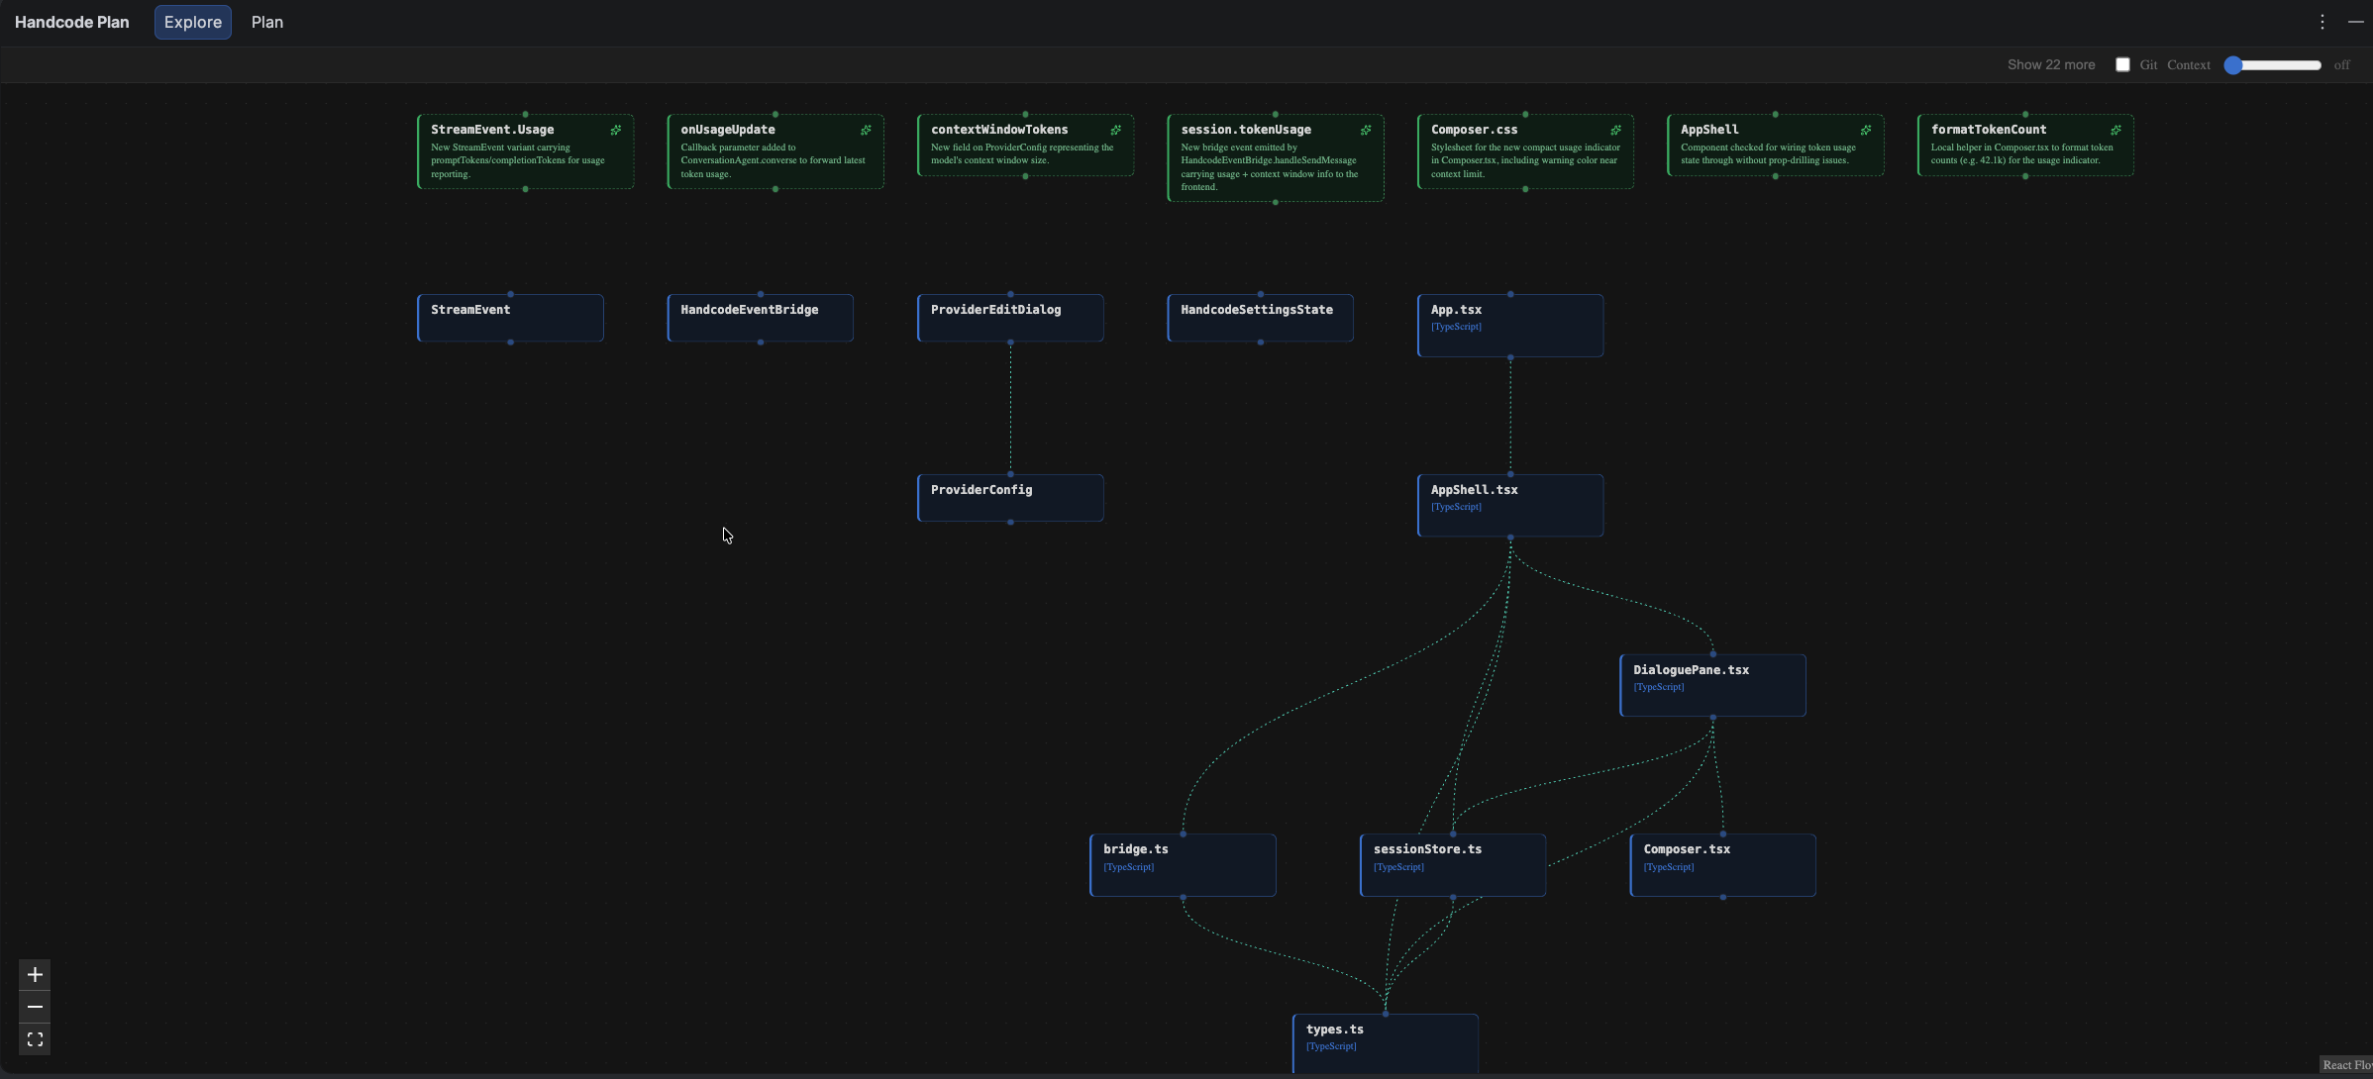Fit view using the fullscreen frame icon
Viewport: 2373px width, 1079px height.
[35, 1039]
